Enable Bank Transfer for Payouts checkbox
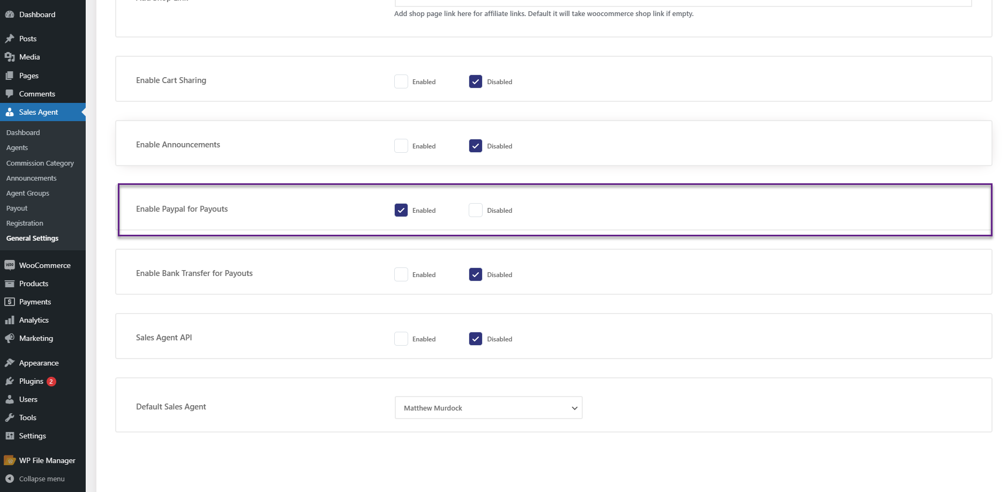1007x492 pixels. coord(401,274)
